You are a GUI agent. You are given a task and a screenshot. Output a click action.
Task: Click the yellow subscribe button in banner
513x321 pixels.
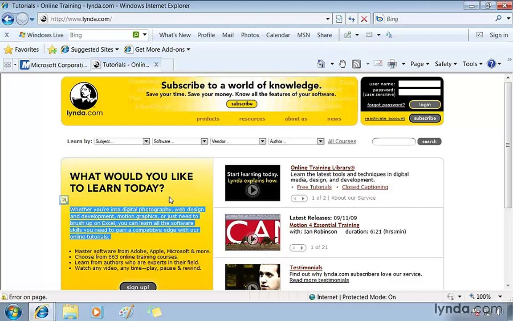pyautogui.click(x=242, y=104)
